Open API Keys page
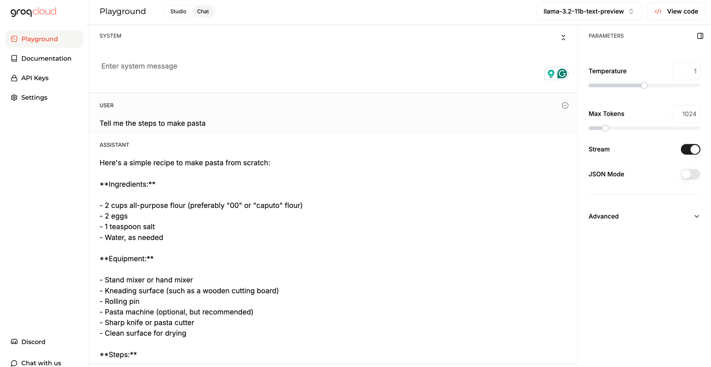The image size is (711, 367). point(35,78)
